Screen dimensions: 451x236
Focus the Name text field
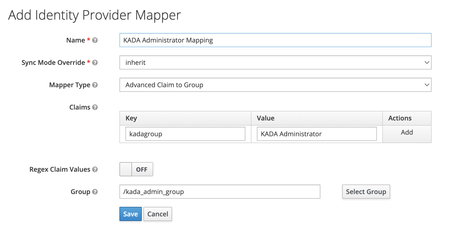[275, 40]
